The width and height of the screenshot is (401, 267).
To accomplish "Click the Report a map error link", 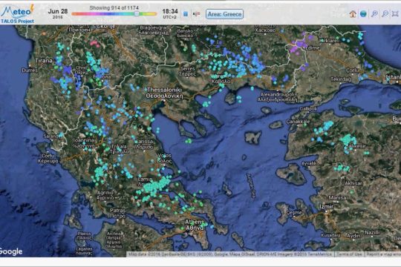I will 383,254.
